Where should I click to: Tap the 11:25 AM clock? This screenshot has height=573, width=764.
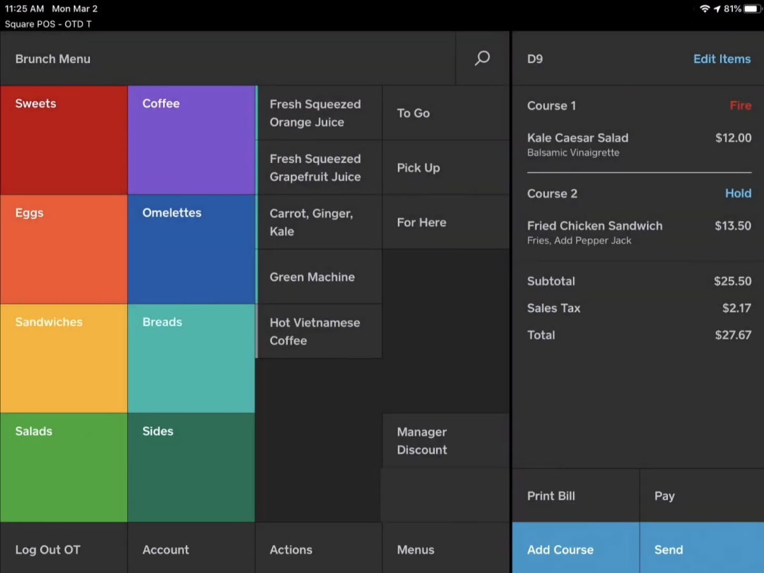click(24, 9)
